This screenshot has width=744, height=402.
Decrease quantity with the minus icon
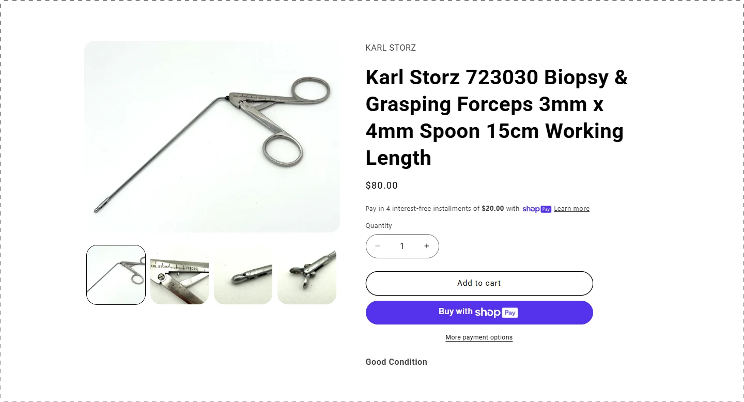[378, 246]
